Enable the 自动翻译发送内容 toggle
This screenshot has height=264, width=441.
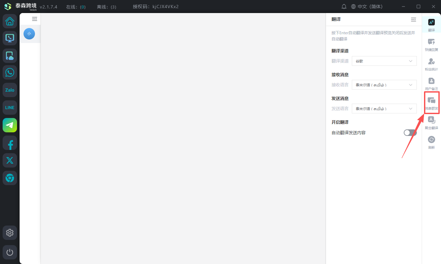410,133
